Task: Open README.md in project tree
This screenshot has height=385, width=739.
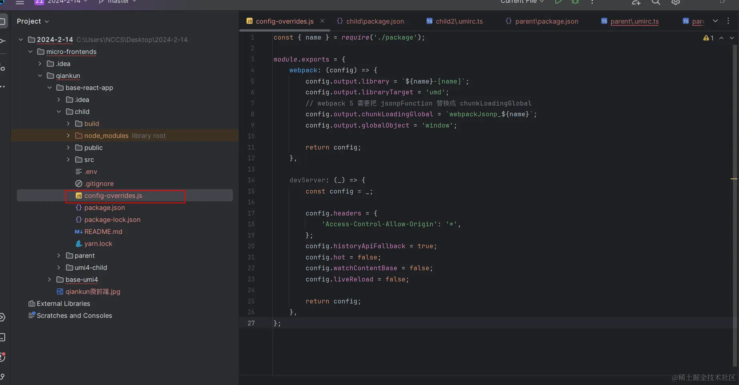Action: coord(103,232)
